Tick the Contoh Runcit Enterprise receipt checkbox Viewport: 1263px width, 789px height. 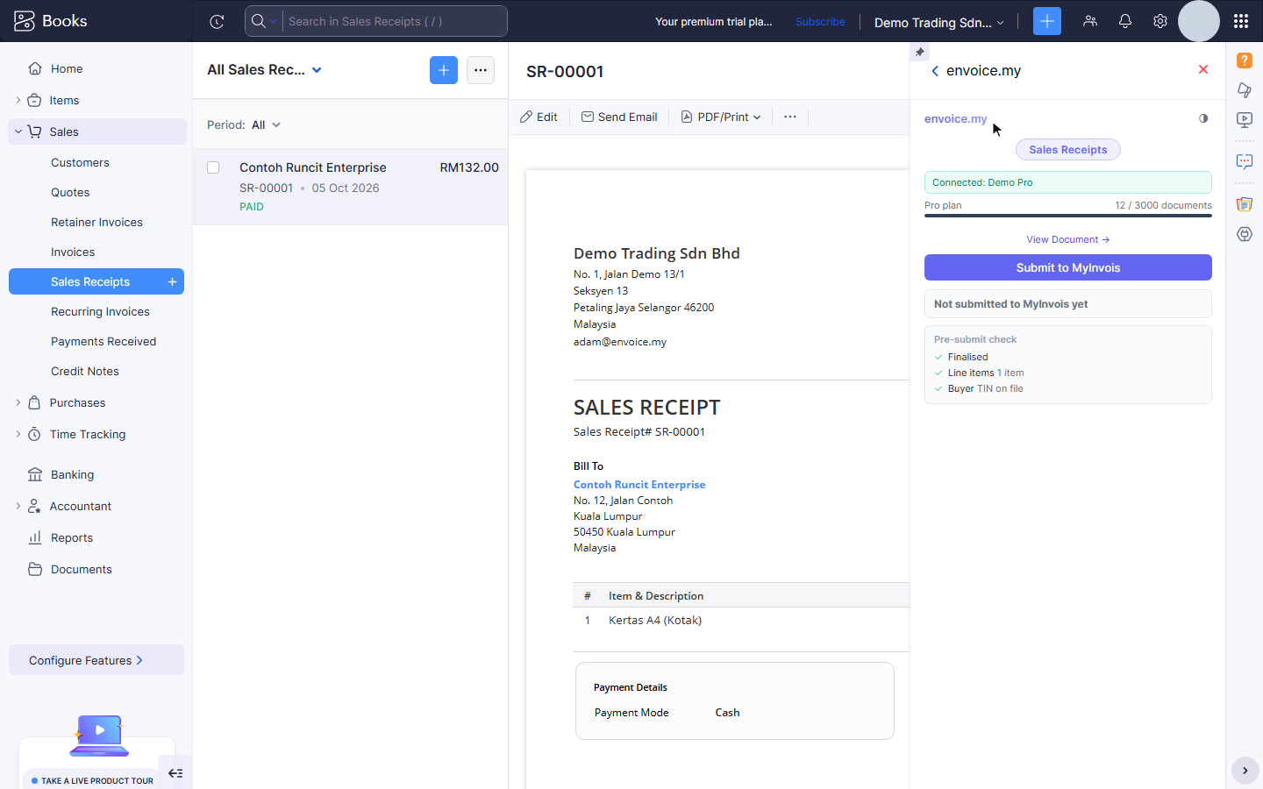(x=213, y=167)
